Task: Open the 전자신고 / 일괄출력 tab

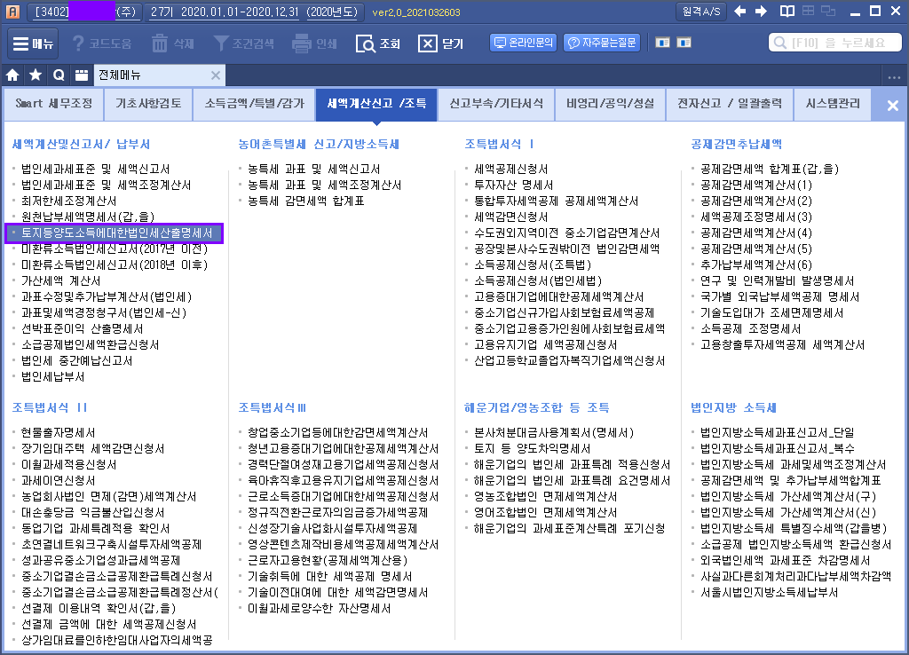Action: coord(729,105)
